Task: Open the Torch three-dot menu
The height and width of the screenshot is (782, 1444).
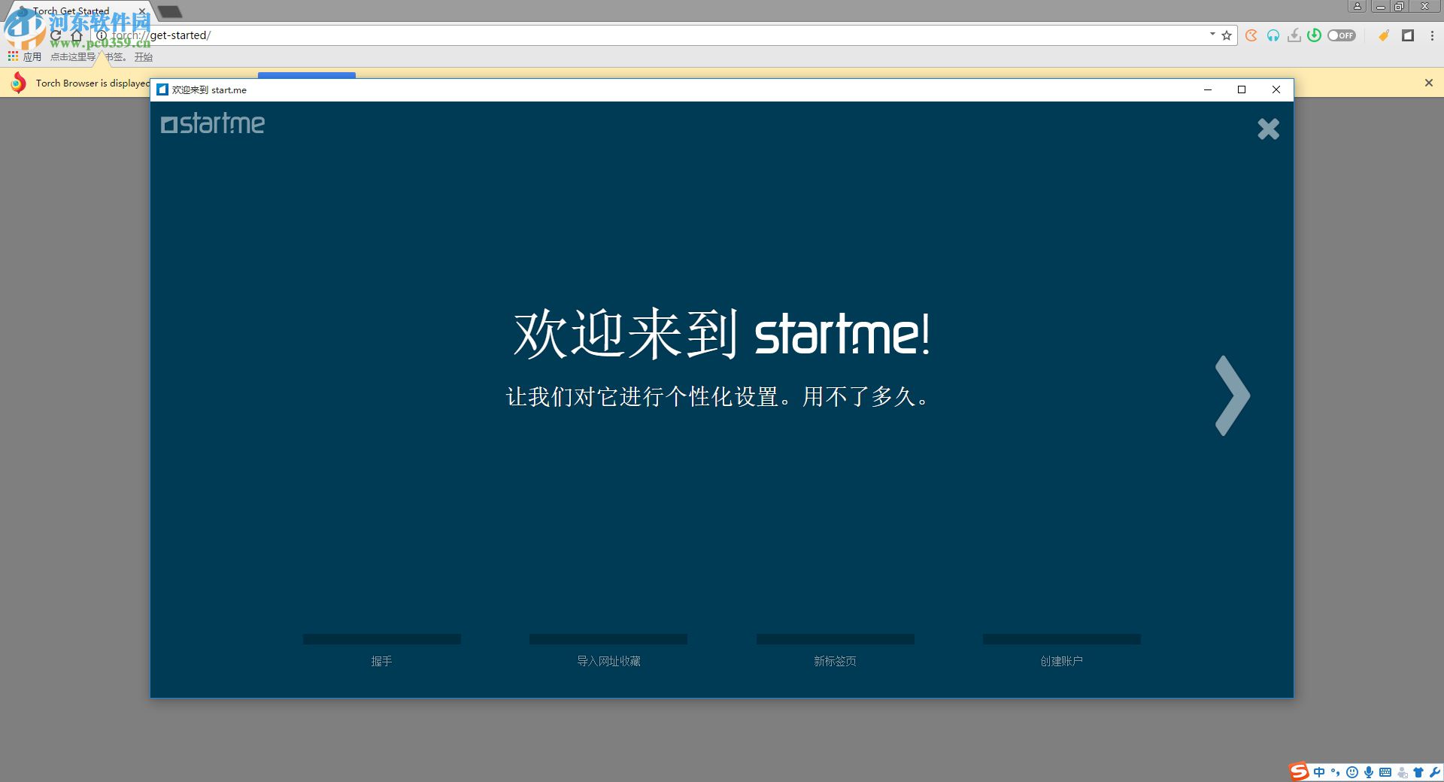Action: [x=1432, y=35]
